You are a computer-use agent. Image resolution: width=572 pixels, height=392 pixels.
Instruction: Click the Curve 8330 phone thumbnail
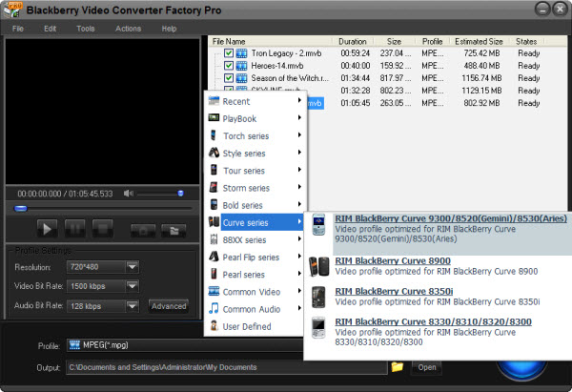tap(318, 328)
